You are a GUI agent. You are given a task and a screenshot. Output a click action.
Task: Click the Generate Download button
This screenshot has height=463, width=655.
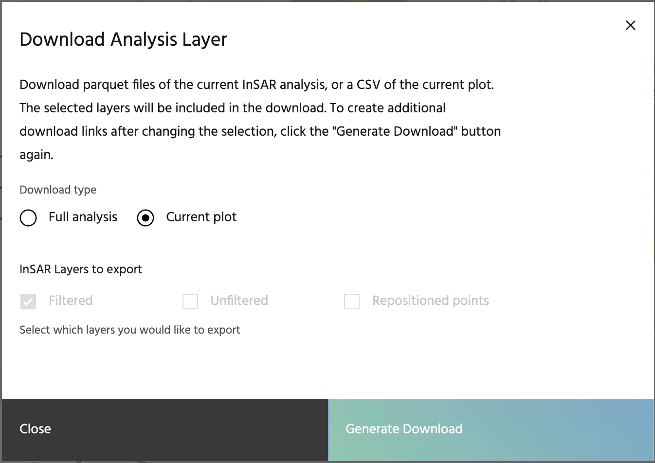(491, 429)
